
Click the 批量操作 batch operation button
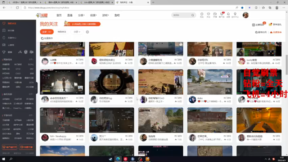point(47,38)
